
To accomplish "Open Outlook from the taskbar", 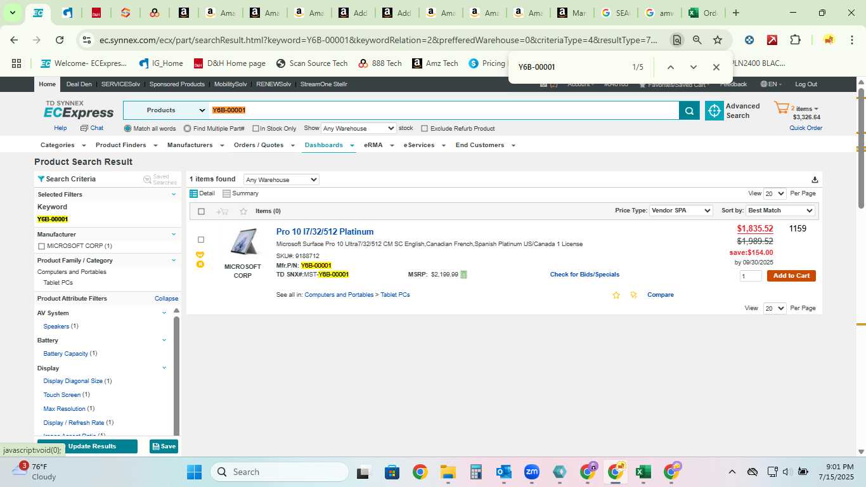I will tap(504, 472).
